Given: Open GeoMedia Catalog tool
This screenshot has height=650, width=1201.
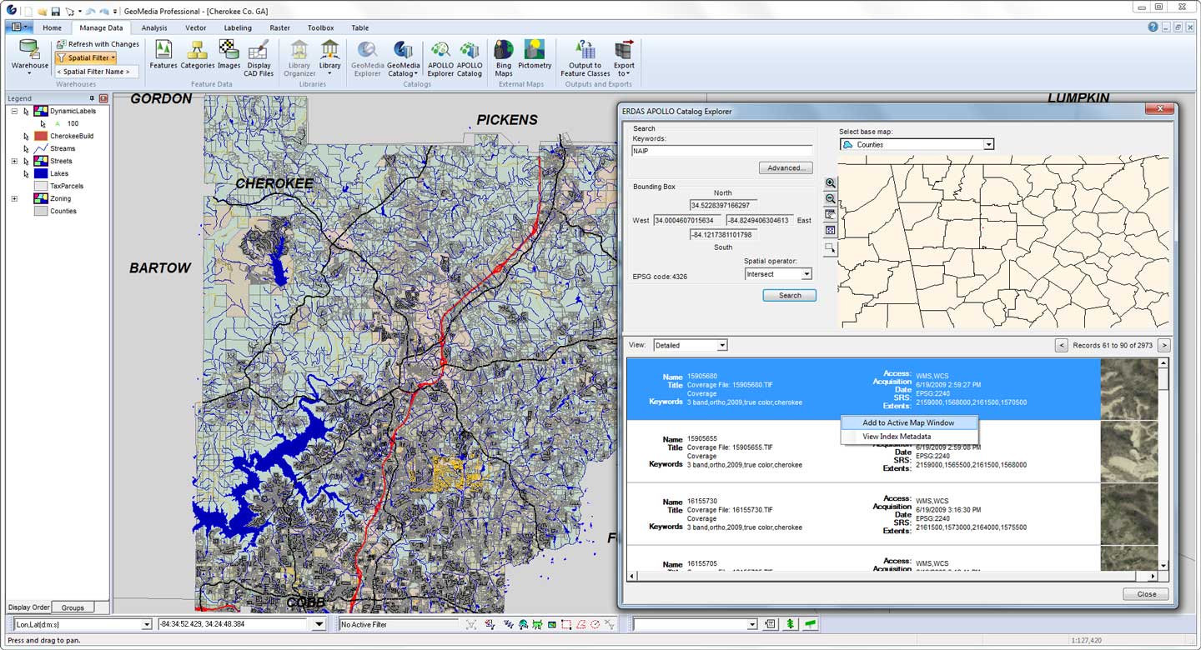Looking at the screenshot, I should point(404,57).
